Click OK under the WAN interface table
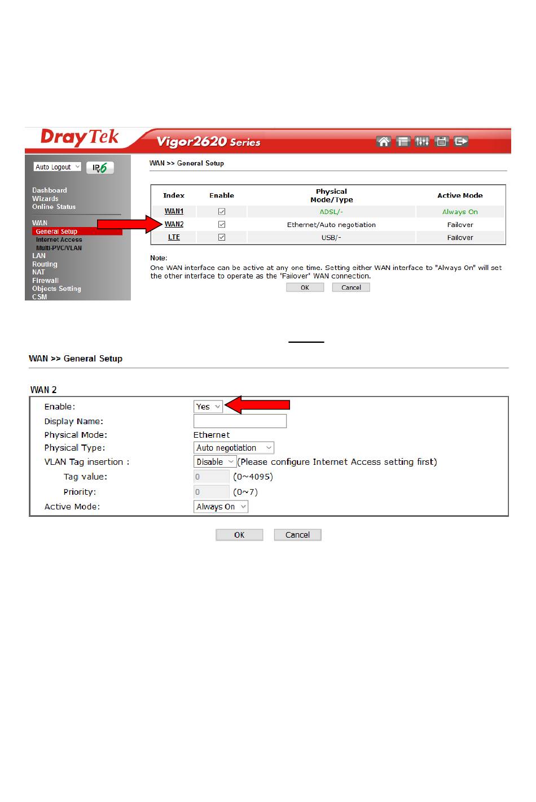The image size is (536, 802). coord(305,287)
